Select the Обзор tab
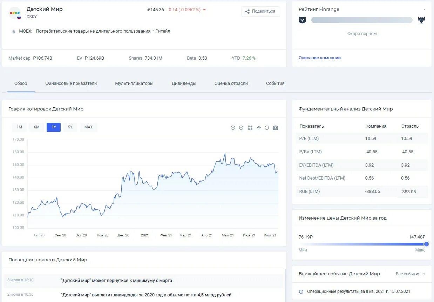The height and width of the screenshot is (302, 434). 21,83
